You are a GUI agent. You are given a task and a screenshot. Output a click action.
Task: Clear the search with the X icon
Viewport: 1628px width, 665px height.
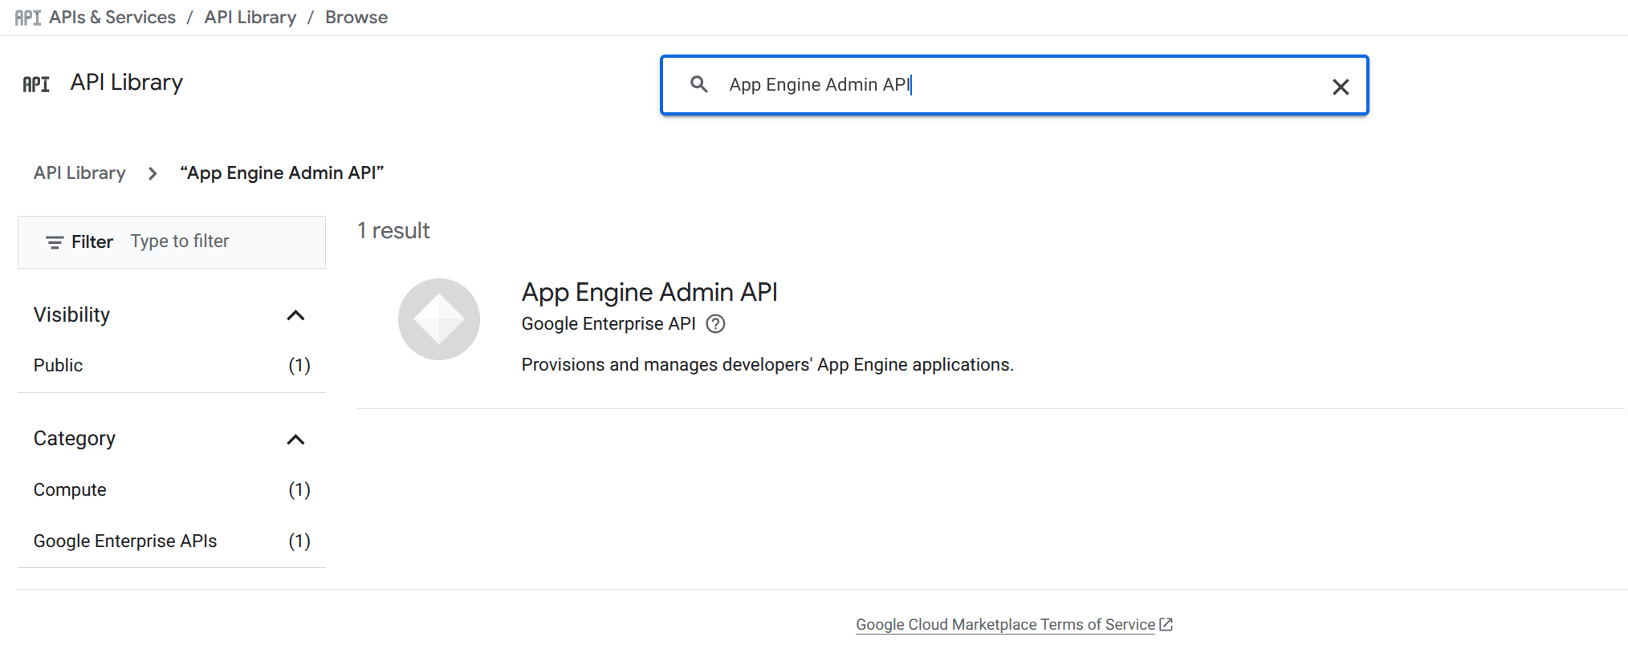pos(1341,87)
